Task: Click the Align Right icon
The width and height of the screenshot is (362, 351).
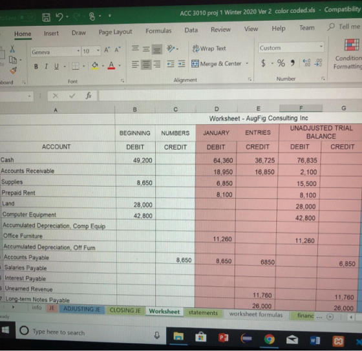Action: coord(157,64)
